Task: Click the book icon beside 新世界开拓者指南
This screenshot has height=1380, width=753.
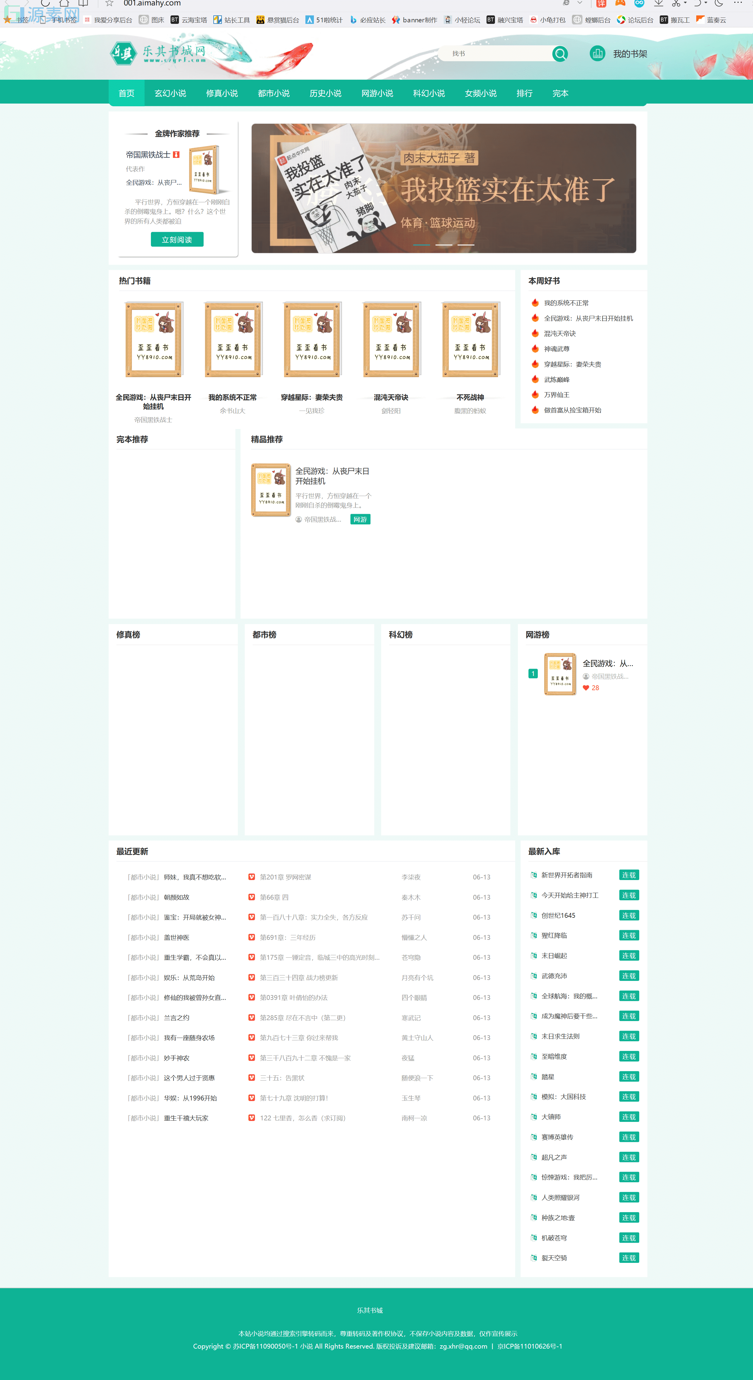Action: [533, 875]
